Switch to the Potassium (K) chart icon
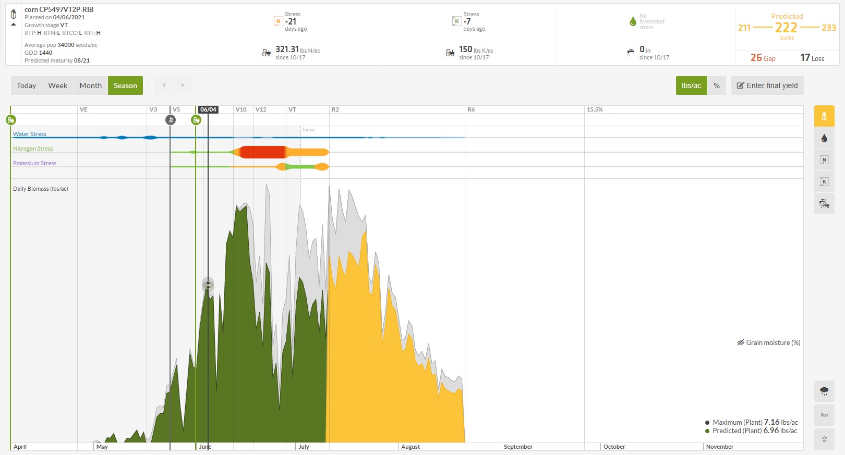 824,182
